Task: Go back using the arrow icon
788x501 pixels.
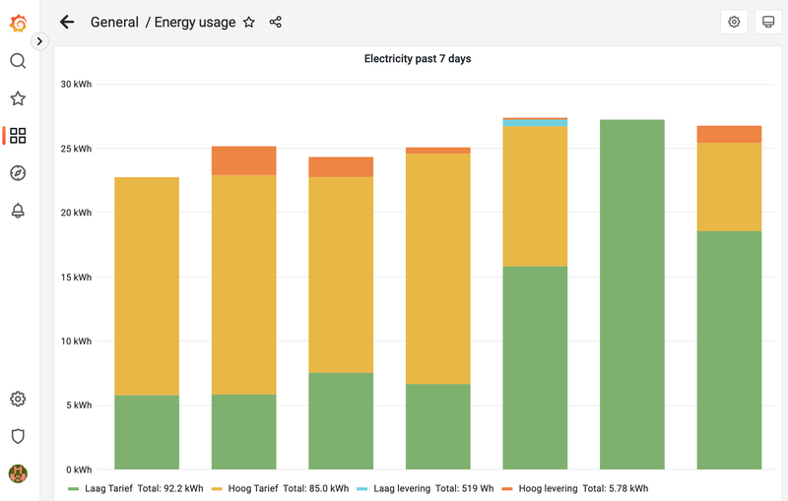Action: click(x=67, y=22)
